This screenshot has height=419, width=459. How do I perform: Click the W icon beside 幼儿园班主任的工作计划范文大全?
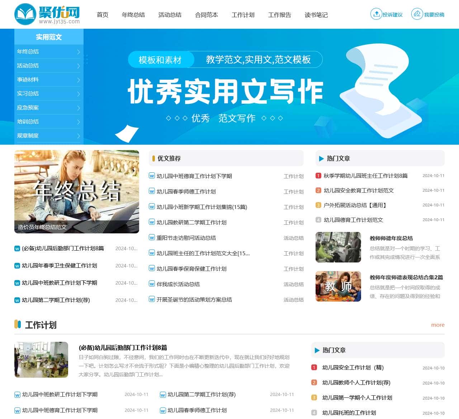coord(152,253)
